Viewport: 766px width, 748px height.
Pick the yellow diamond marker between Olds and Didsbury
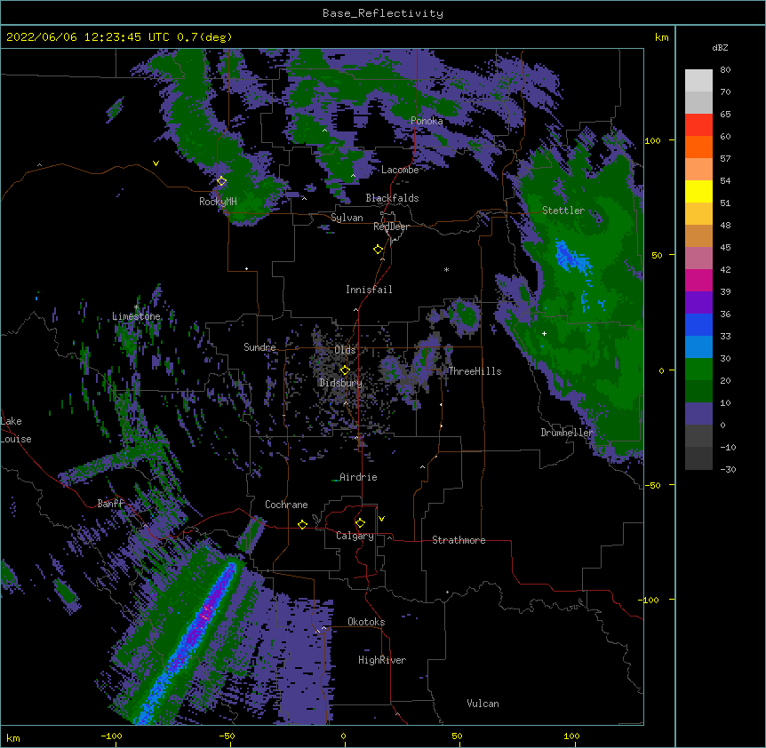point(345,370)
